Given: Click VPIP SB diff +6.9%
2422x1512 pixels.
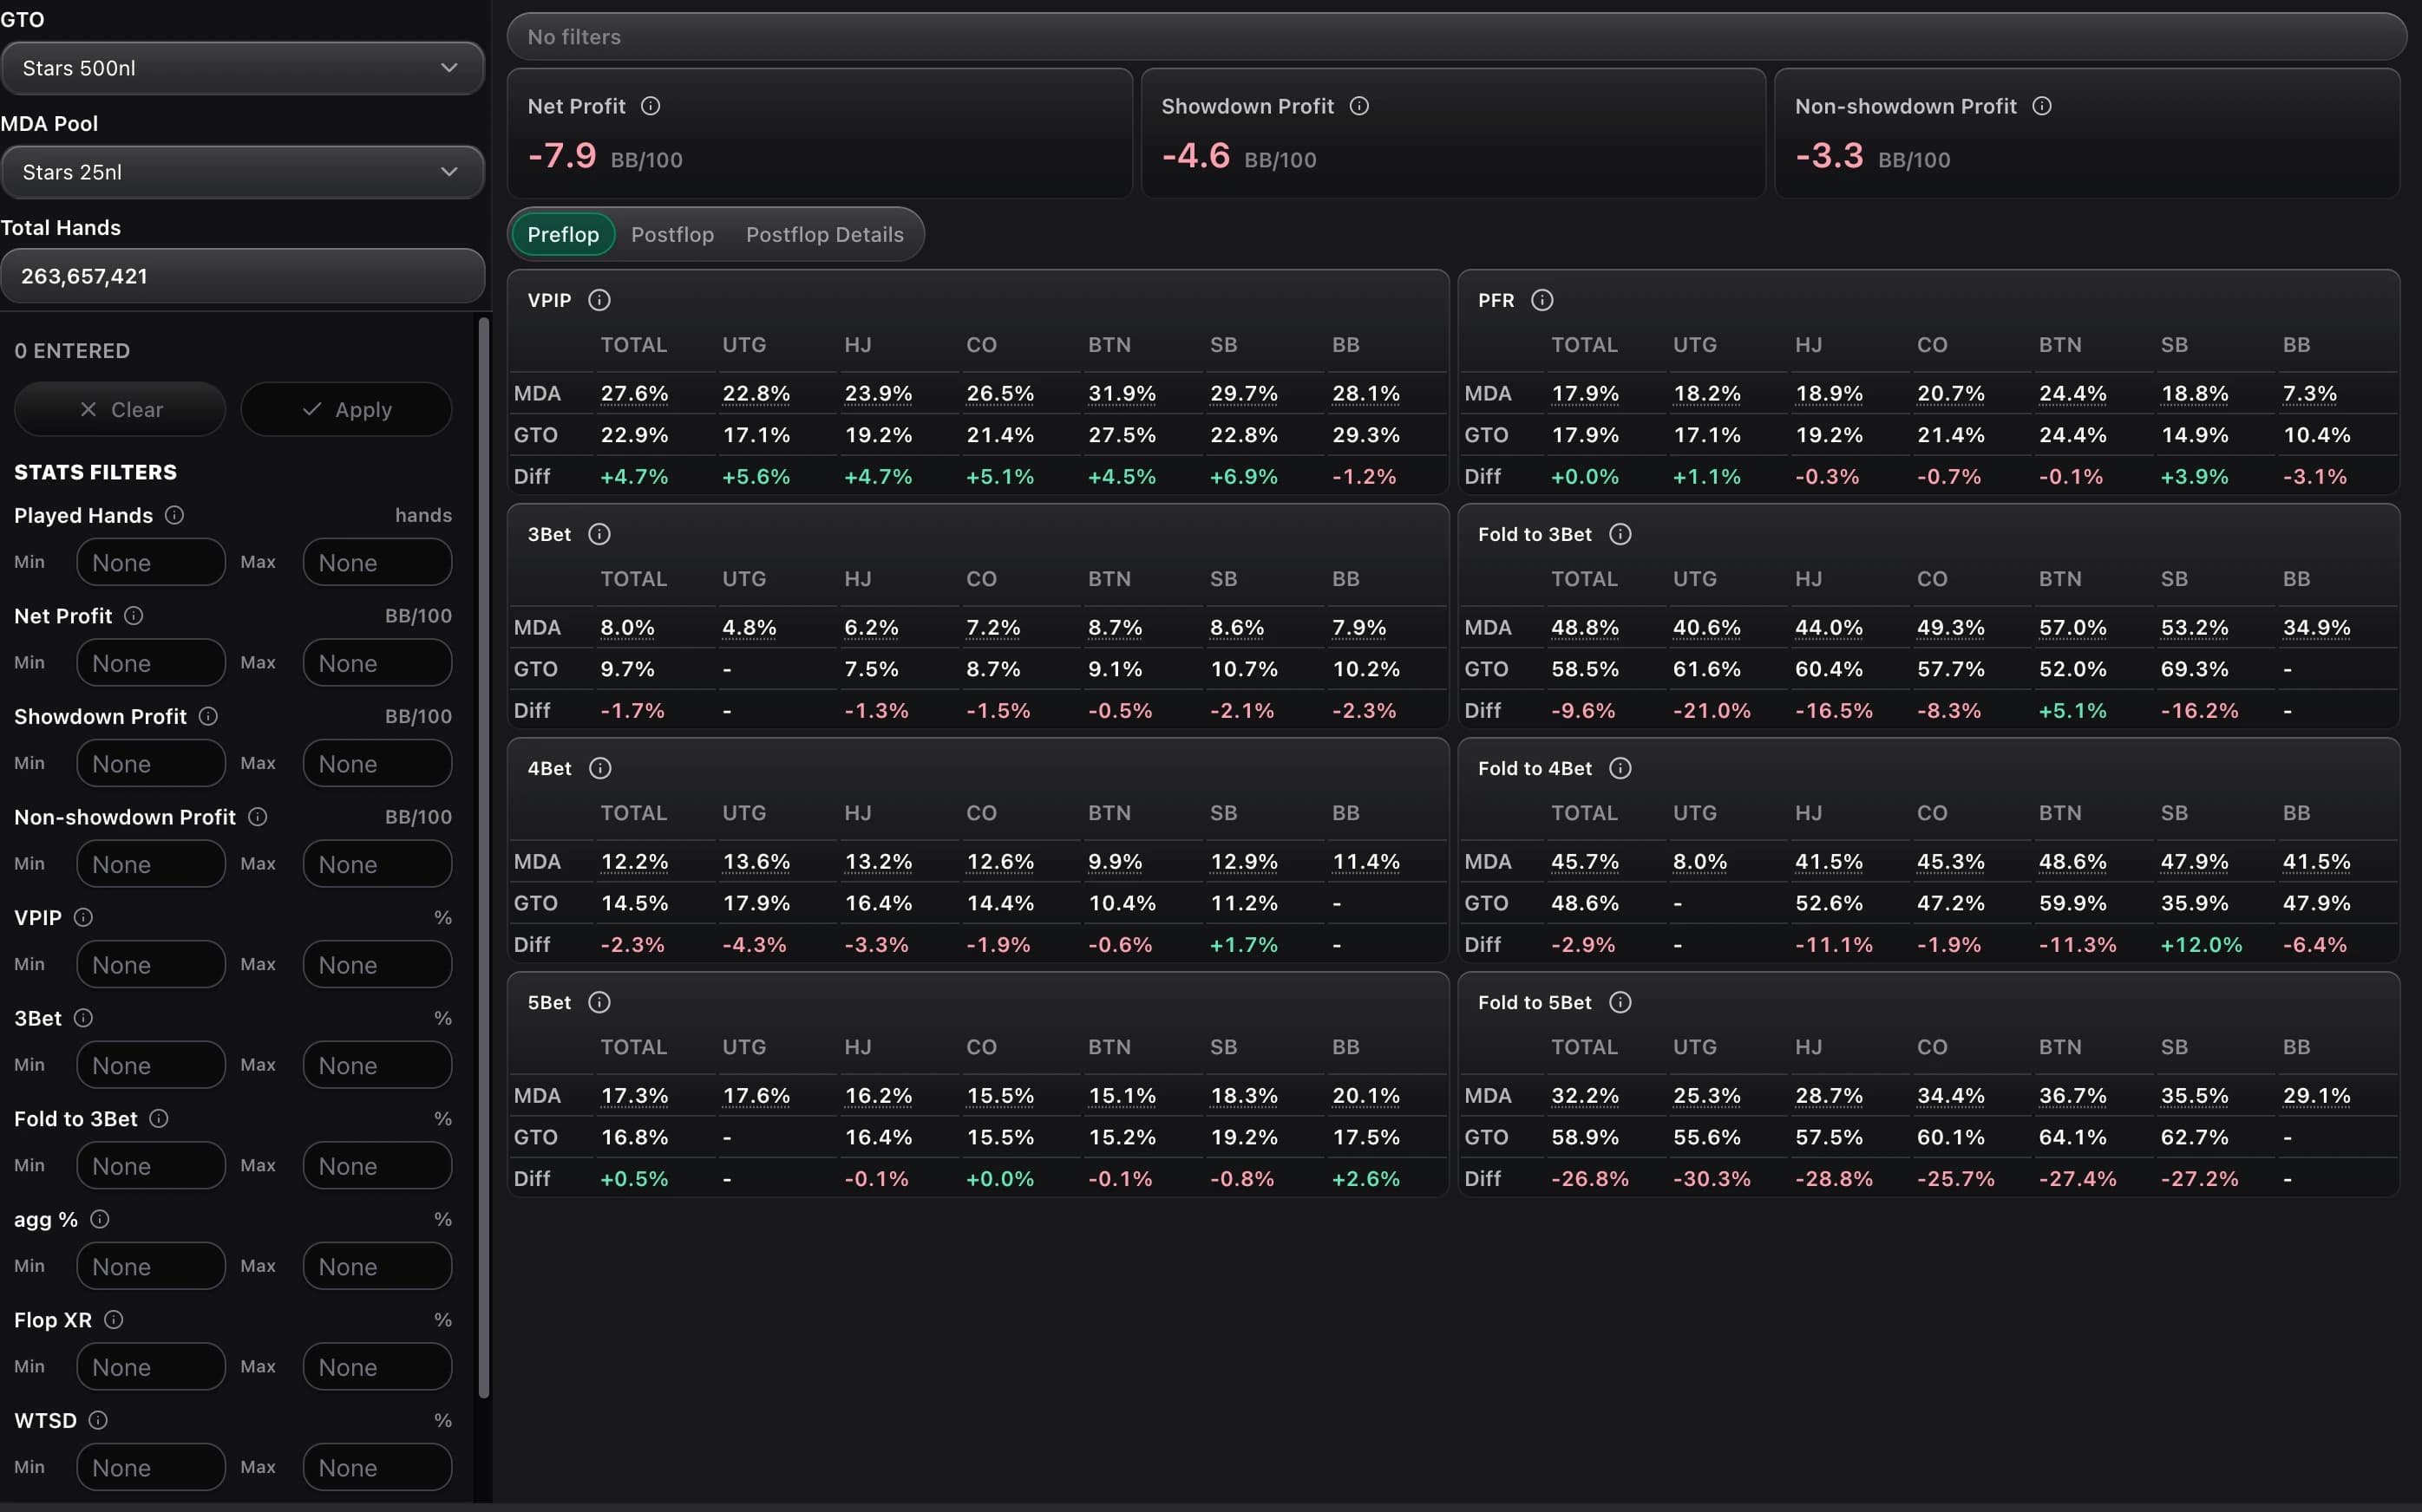Looking at the screenshot, I should [1243, 477].
